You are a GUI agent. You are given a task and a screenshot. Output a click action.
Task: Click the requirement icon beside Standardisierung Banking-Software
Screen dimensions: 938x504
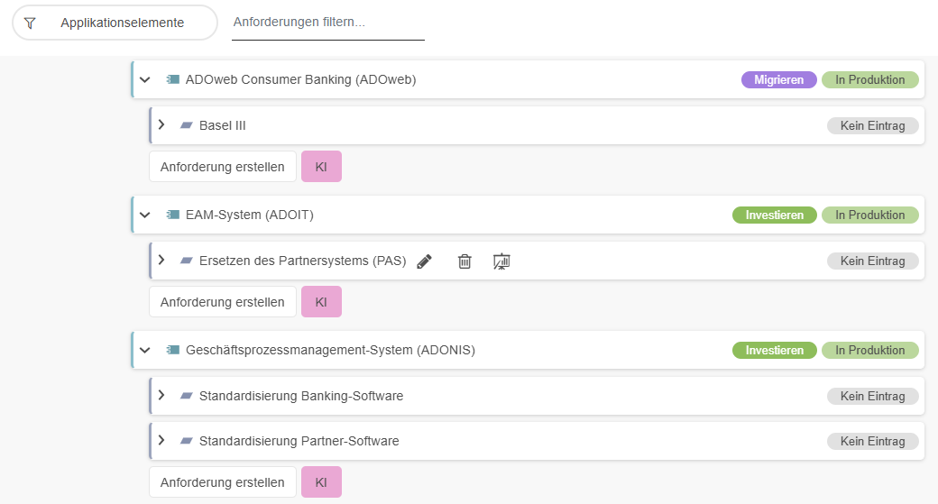187,396
